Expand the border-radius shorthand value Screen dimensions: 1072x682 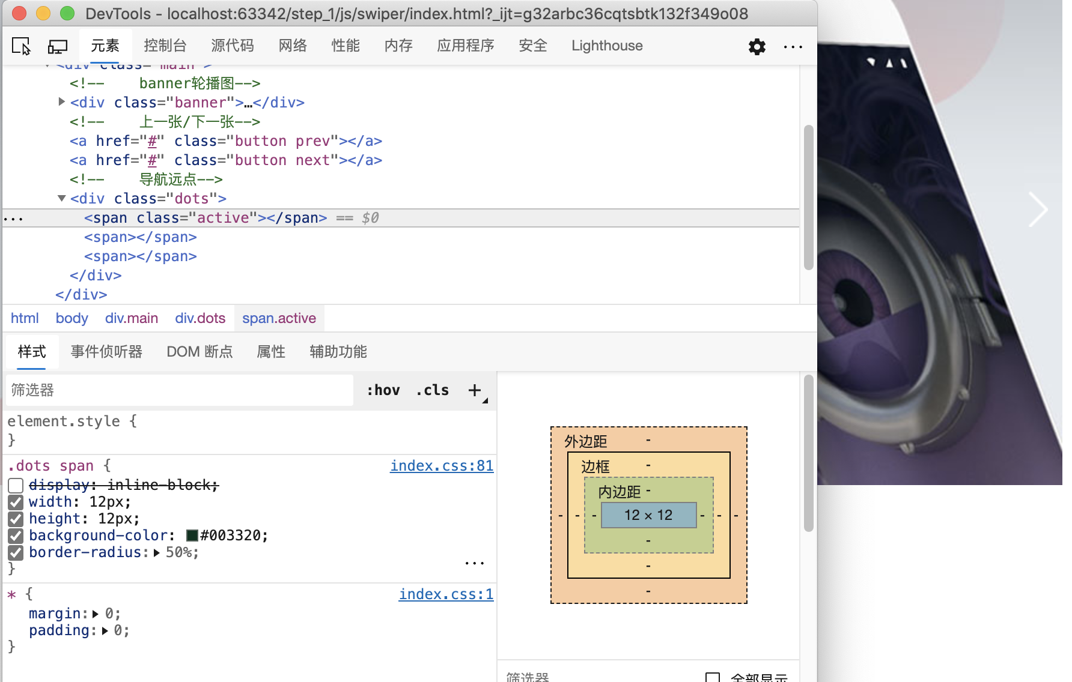(157, 552)
